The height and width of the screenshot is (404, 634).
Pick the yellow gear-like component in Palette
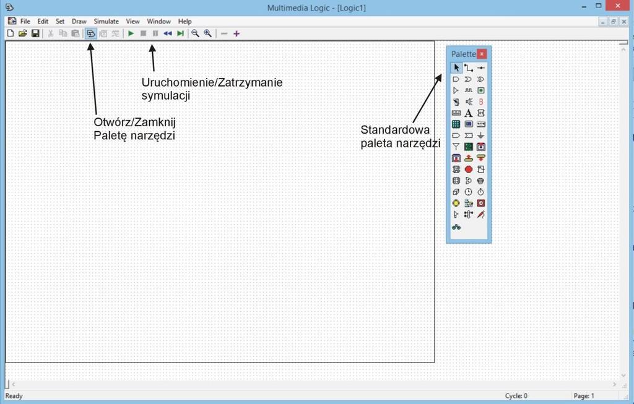(x=456, y=203)
